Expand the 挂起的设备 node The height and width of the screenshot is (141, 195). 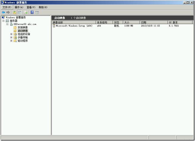click(11, 34)
